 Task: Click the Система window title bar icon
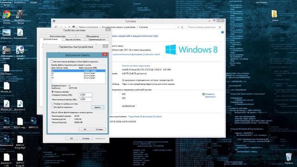54,21
